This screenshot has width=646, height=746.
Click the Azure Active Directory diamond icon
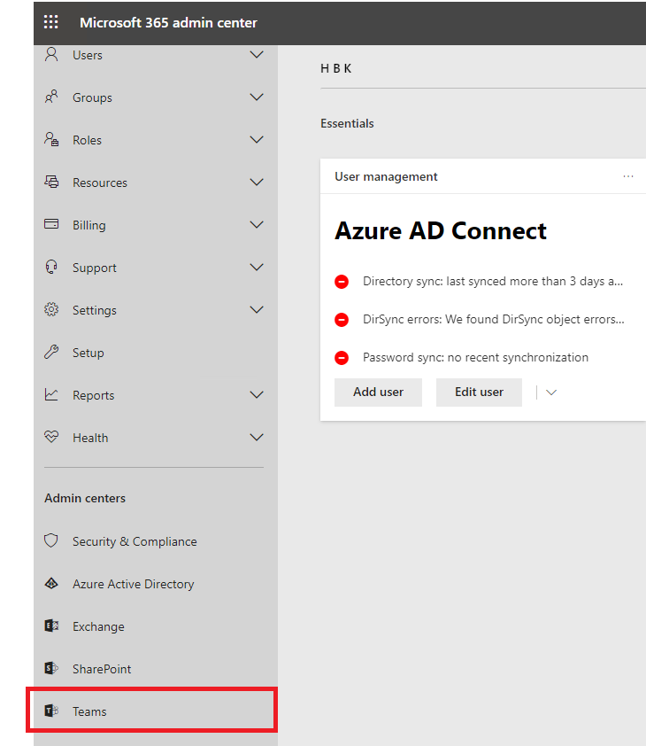51,583
